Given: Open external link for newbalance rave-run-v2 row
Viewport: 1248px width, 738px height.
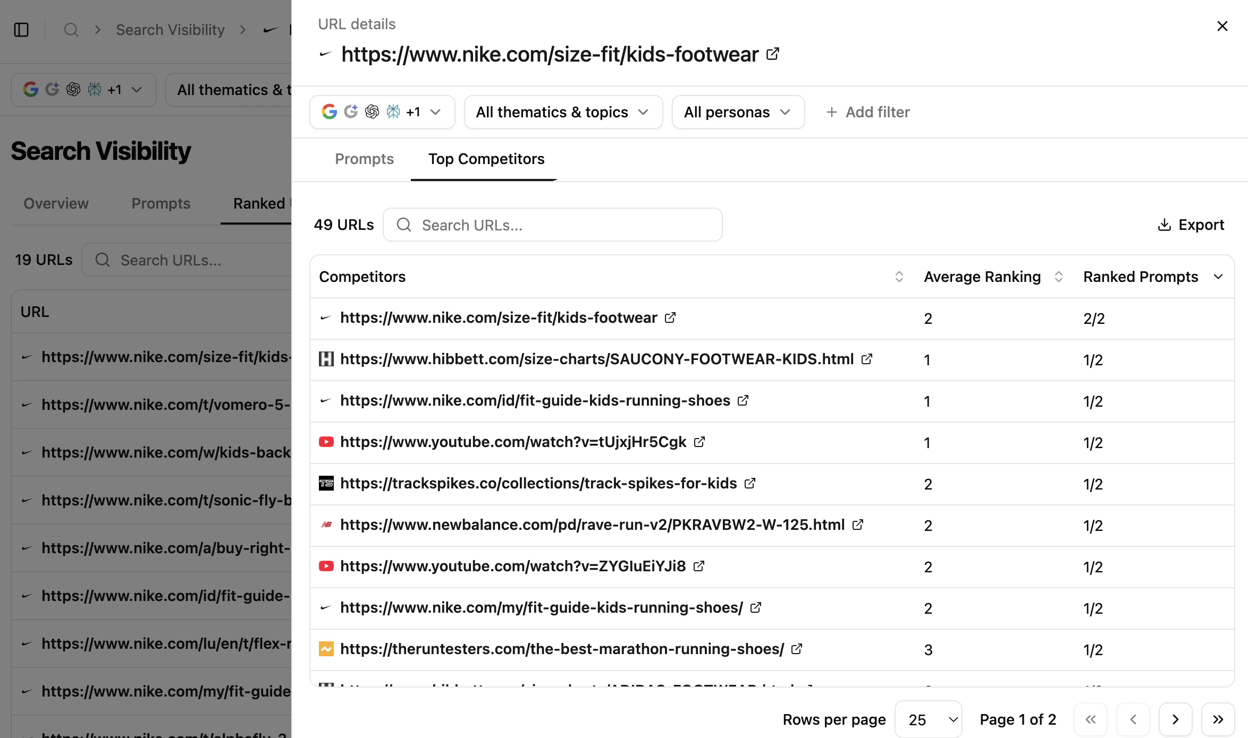Looking at the screenshot, I should pyautogui.click(x=858, y=525).
